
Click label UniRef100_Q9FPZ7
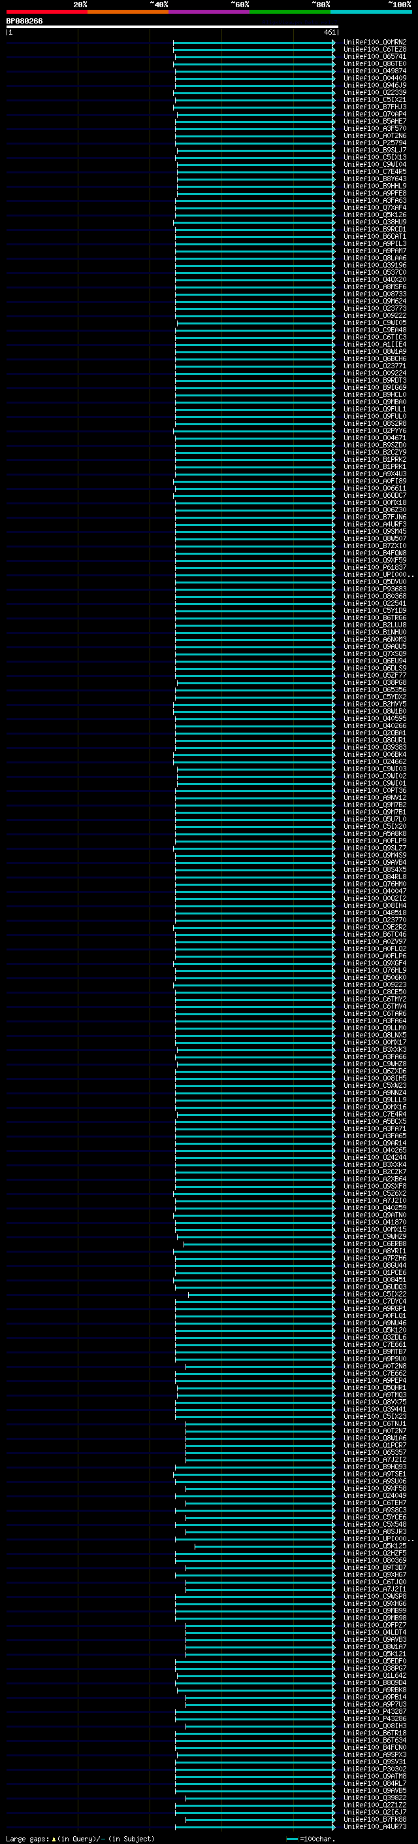(x=374, y=1625)
